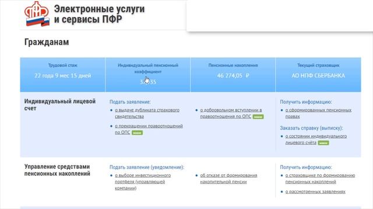The image size is (373, 209).
Task: Click the PFR logo icon
Action: tap(37, 14)
